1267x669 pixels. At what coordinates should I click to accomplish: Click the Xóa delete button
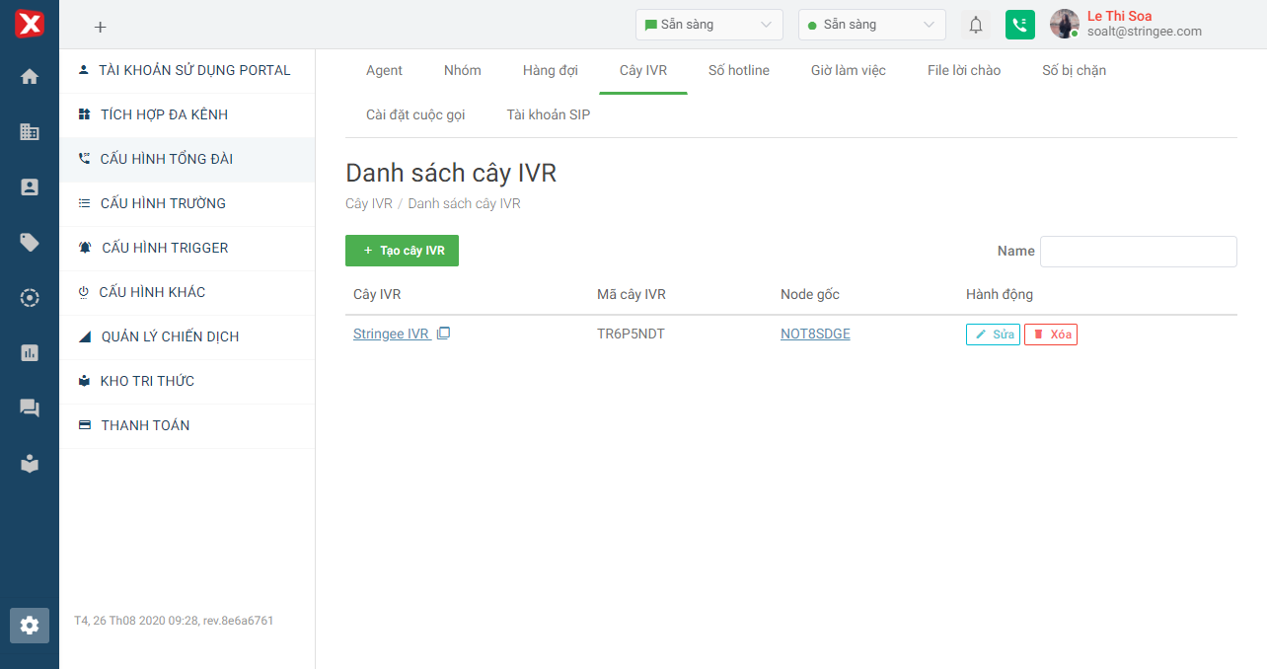(1050, 334)
